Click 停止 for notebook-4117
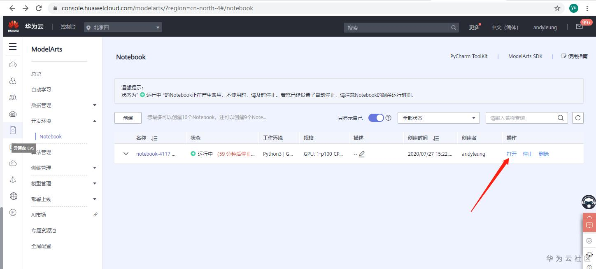 tap(528, 154)
